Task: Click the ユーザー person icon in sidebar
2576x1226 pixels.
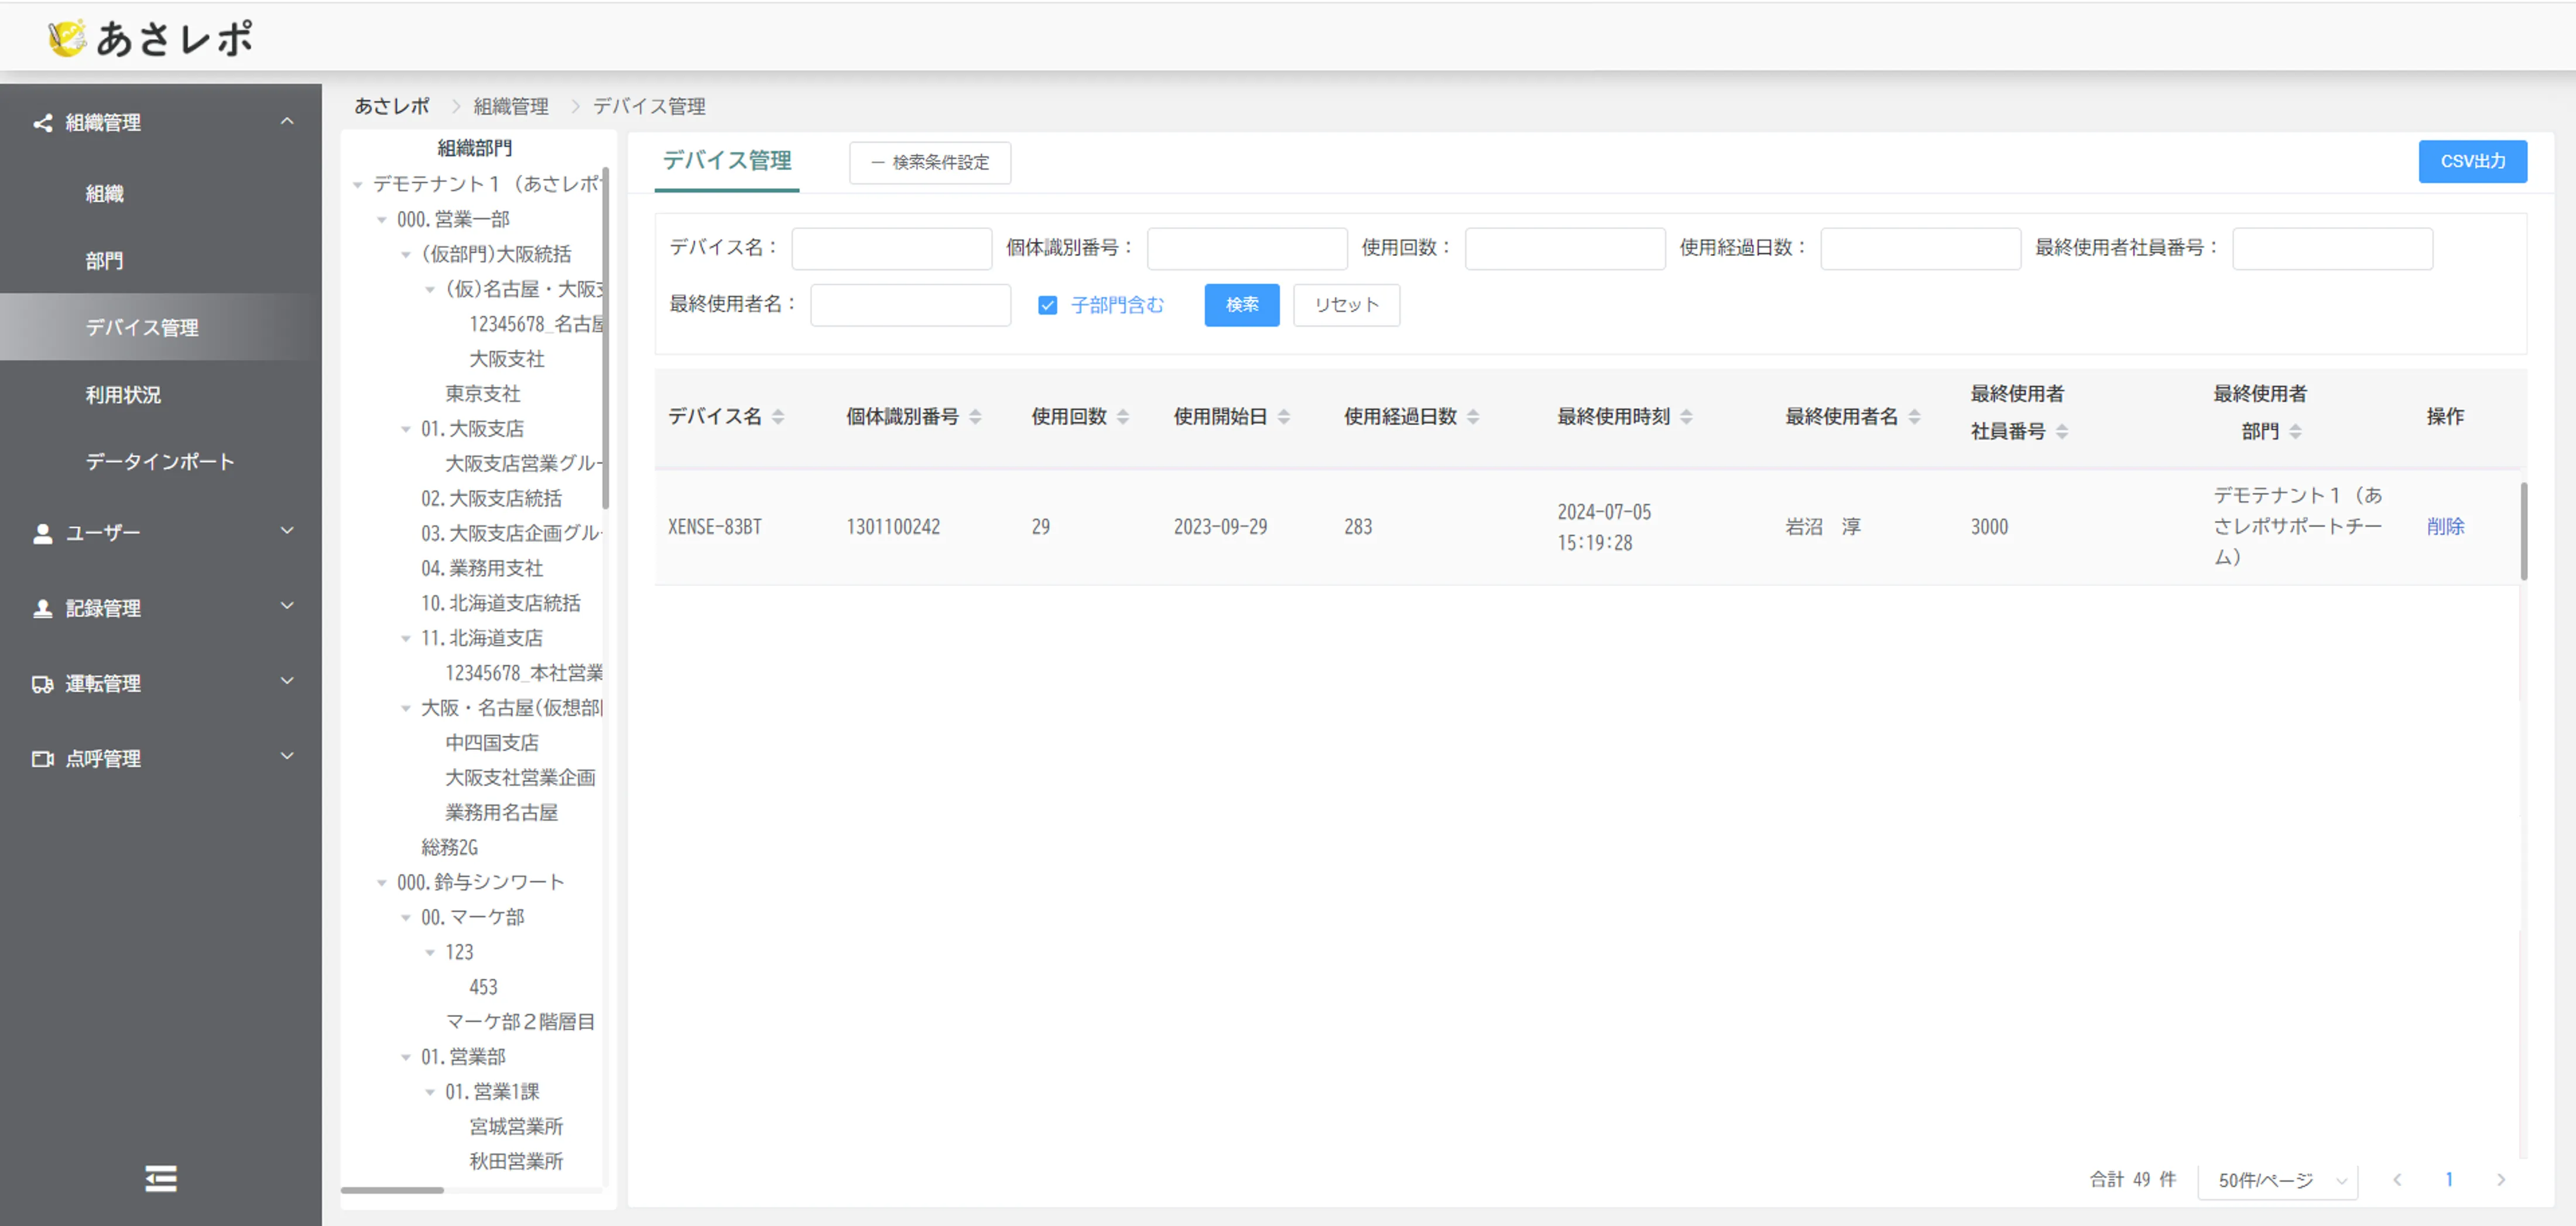Action: pyautogui.click(x=42, y=534)
